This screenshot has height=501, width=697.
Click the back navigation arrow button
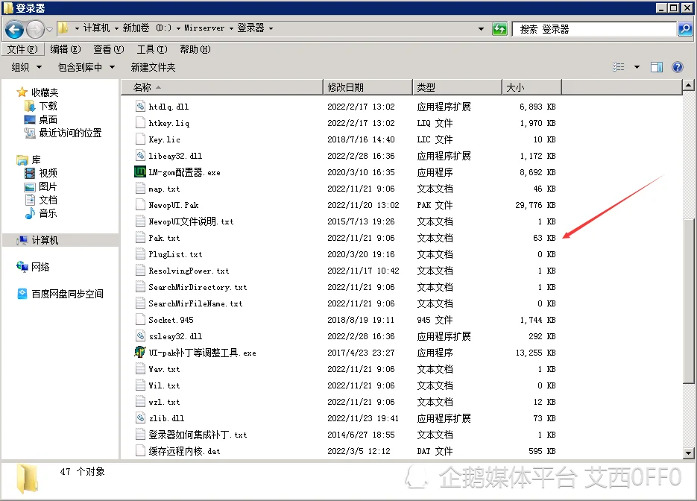pos(14,29)
